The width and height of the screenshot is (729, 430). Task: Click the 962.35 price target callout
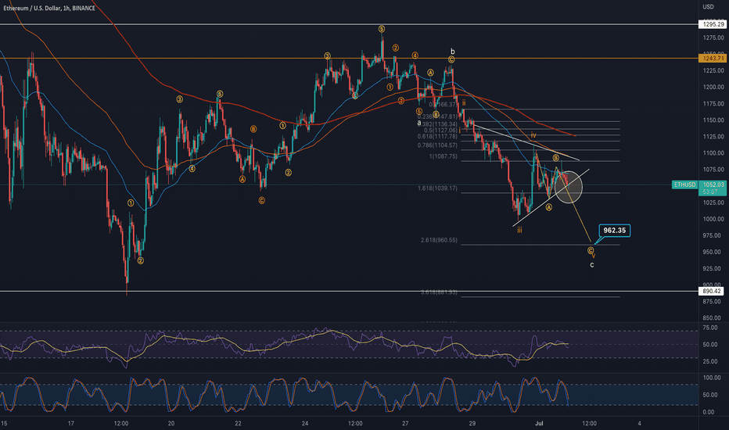point(614,230)
